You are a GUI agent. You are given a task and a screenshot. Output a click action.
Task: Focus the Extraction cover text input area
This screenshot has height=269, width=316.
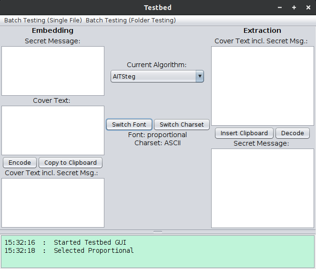click(x=263, y=86)
